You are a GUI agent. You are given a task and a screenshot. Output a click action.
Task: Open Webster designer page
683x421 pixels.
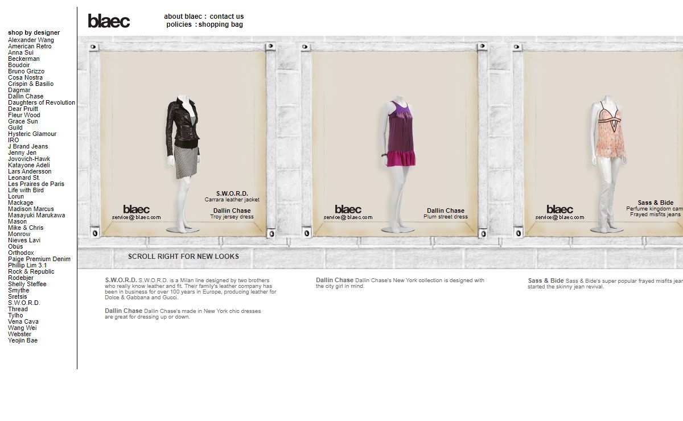tap(19, 334)
